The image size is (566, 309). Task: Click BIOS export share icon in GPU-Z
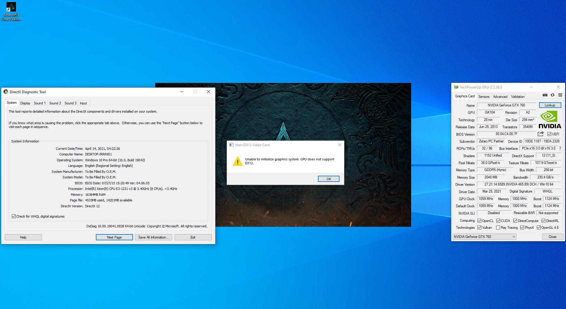pos(541,134)
